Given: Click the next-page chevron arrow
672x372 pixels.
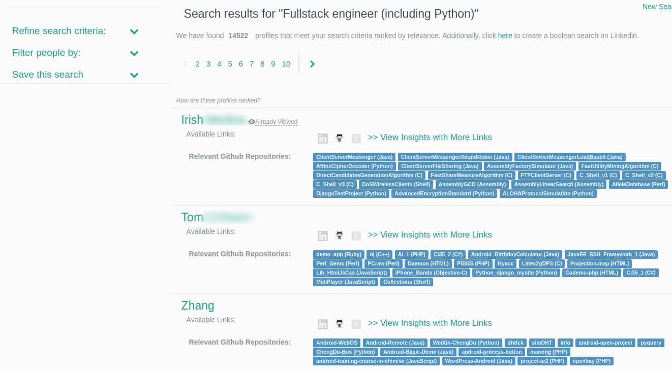Looking at the screenshot, I should [x=312, y=63].
